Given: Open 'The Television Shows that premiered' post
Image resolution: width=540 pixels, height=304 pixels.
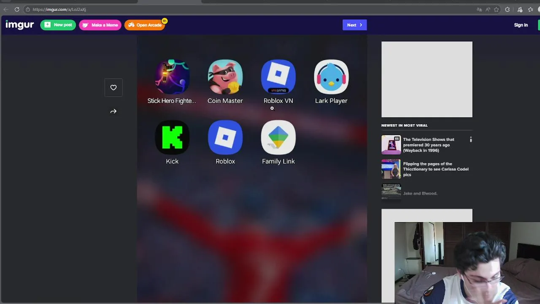Looking at the screenshot, I should pyautogui.click(x=429, y=145).
